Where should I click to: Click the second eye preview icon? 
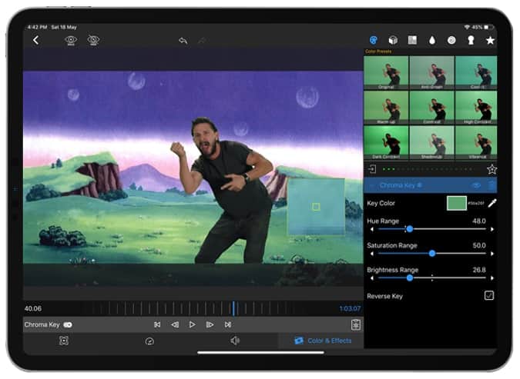pyautogui.click(x=93, y=41)
